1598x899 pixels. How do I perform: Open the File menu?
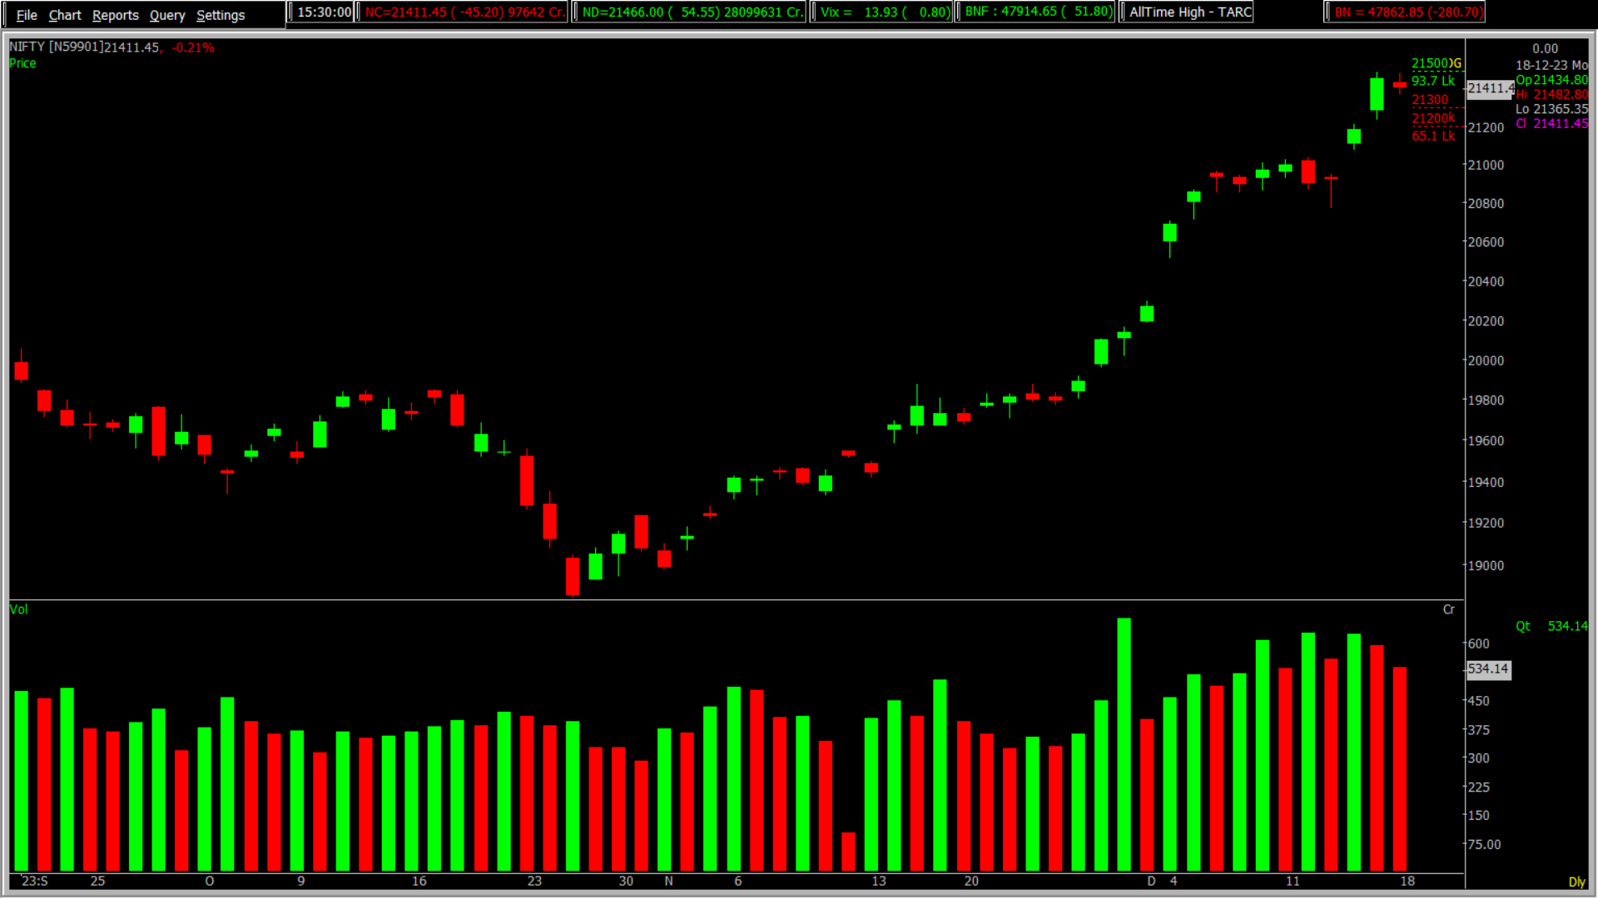[x=26, y=14]
